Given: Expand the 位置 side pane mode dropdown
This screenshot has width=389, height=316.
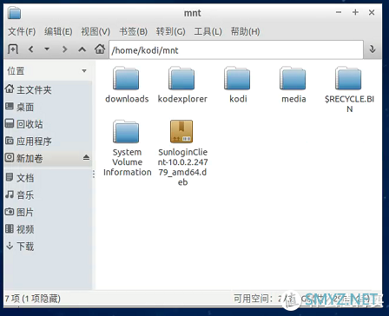Looking at the screenshot, I should 84,71.
